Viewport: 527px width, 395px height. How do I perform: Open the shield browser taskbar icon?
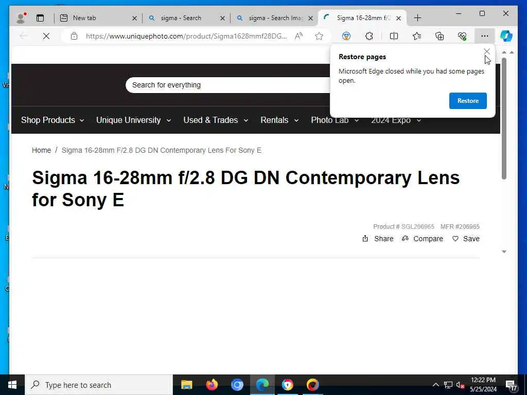point(287,385)
